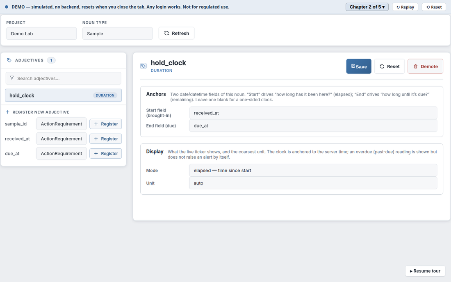Open the Unit dropdown showing auto

pos(313,183)
